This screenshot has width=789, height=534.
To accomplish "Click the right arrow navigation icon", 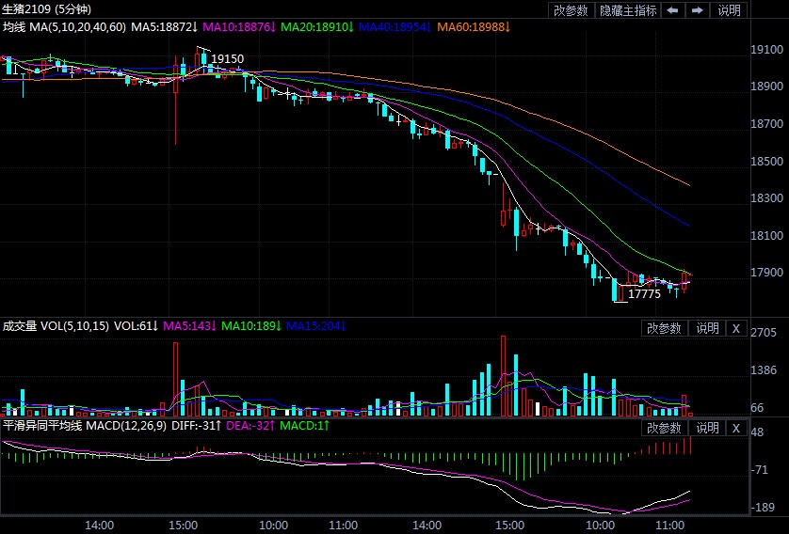I will [697, 10].
